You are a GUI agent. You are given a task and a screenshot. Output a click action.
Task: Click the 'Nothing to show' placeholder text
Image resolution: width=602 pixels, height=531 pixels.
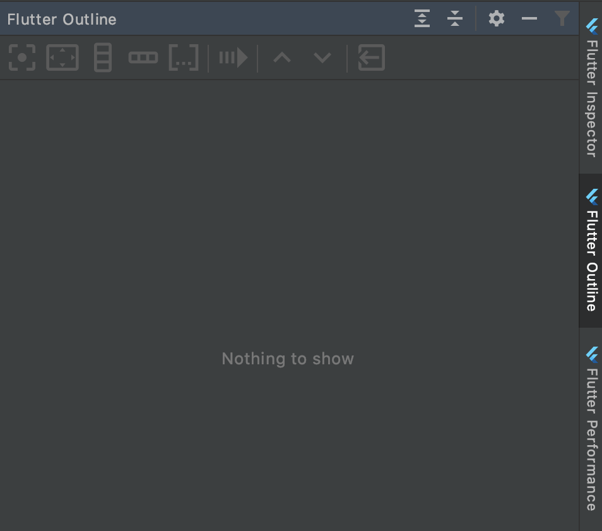click(288, 359)
